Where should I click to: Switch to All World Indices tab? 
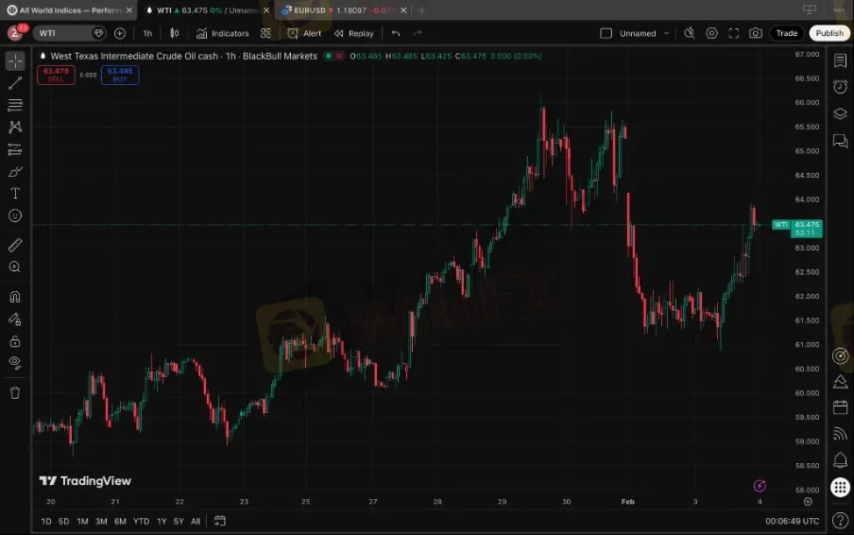pos(64,10)
